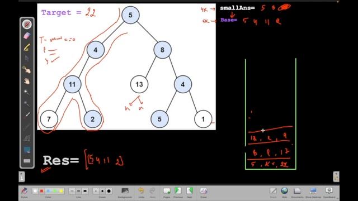Expand the left page navigation panel tab

22,176
